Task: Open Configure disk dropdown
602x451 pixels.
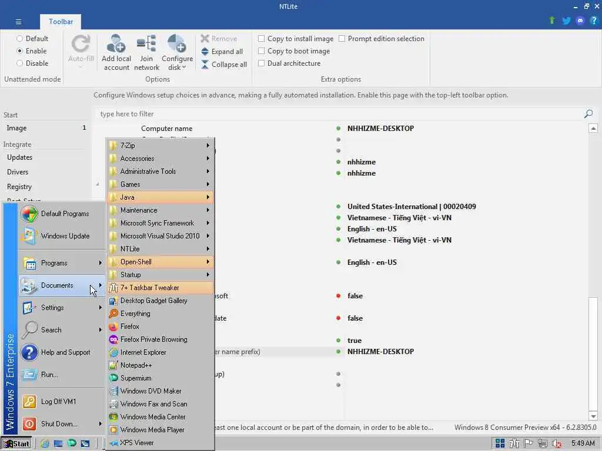Action: (177, 52)
